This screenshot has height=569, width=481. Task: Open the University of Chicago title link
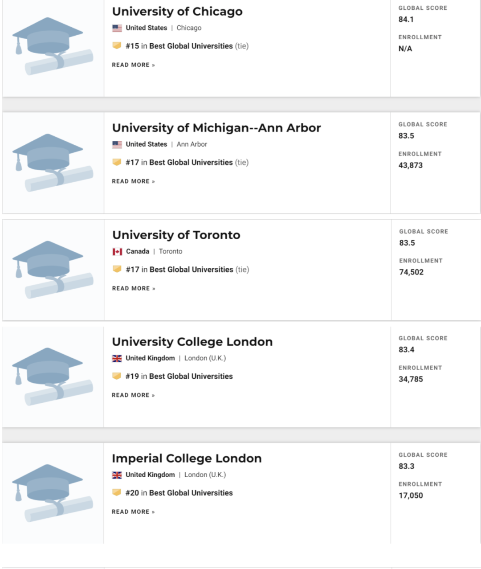pyautogui.click(x=177, y=12)
